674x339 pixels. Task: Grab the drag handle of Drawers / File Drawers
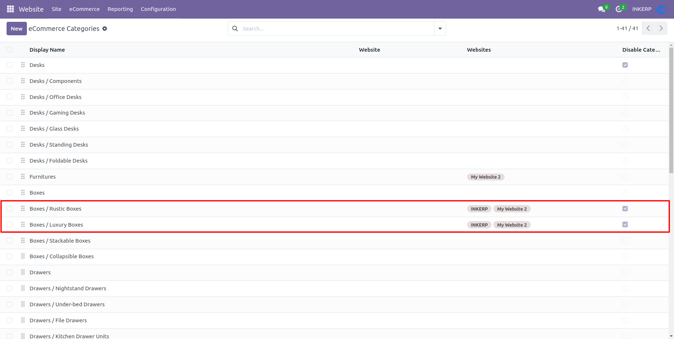click(23, 320)
